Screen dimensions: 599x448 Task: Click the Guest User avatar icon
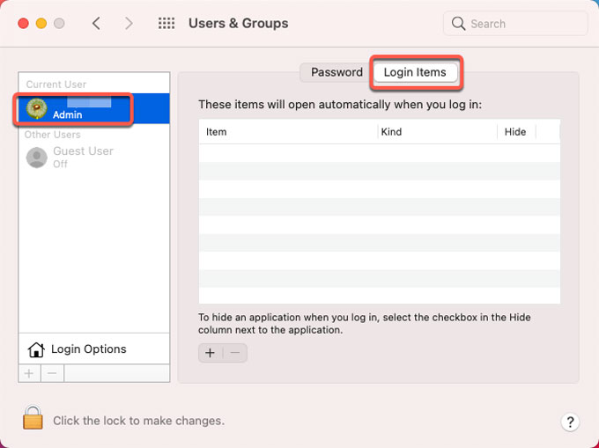36,157
